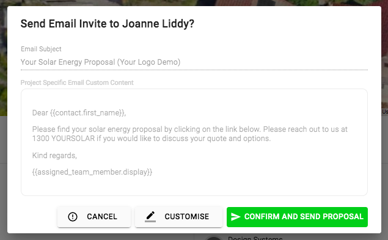Cancel the email invite dialog
Image resolution: width=388 pixels, height=240 pixels.
tap(94, 217)
